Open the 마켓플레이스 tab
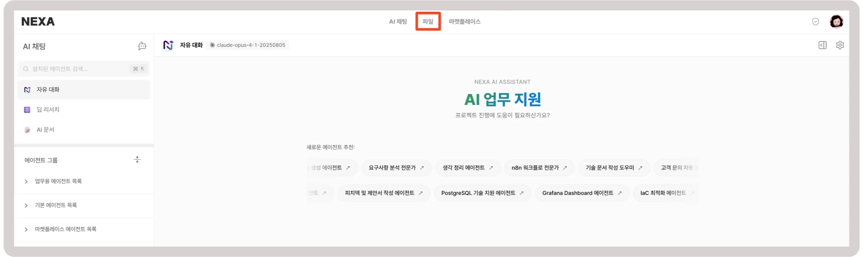 coord(464,21)
